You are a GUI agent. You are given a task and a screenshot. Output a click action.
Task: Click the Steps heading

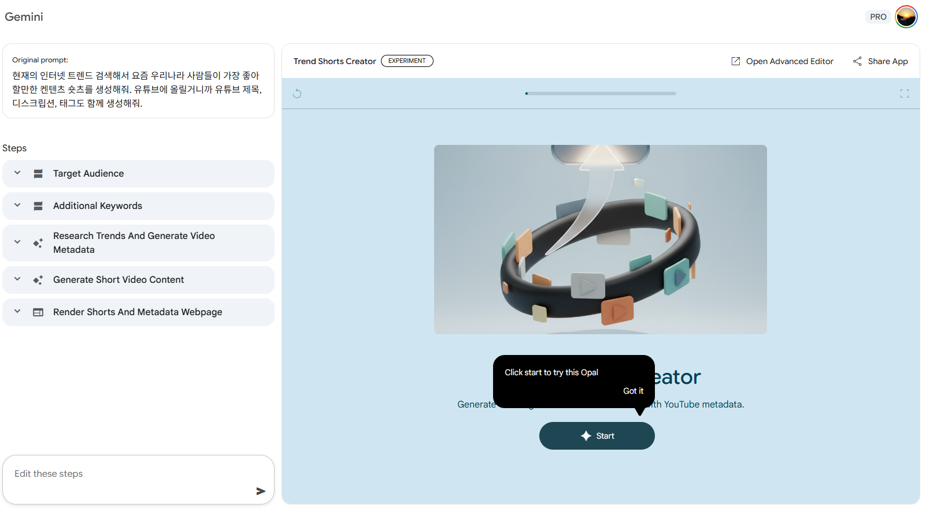14,148
